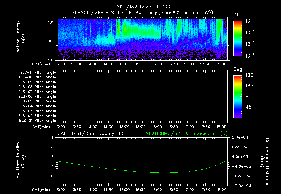Click the 2 on Raw Data Quality axis
Viewport: 281px width, 194px height.
52,156
